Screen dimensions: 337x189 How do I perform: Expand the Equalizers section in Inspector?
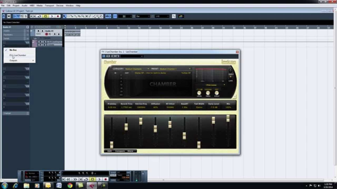[x=15, y=35]
